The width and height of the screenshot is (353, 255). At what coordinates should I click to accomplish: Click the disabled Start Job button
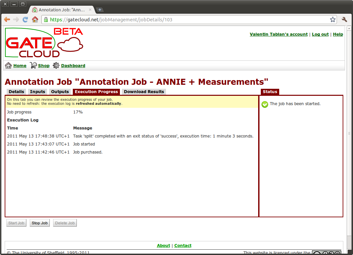[16, 223]
